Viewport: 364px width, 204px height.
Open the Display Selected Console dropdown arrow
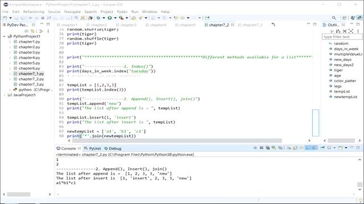334,147
